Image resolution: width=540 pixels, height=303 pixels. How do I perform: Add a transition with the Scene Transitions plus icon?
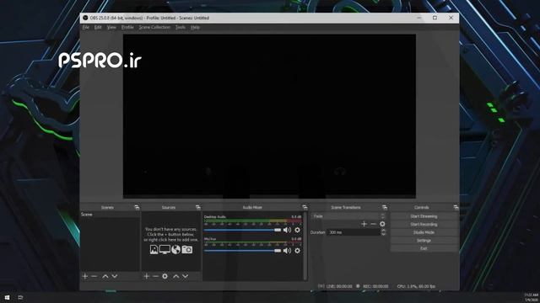(364, 224)
